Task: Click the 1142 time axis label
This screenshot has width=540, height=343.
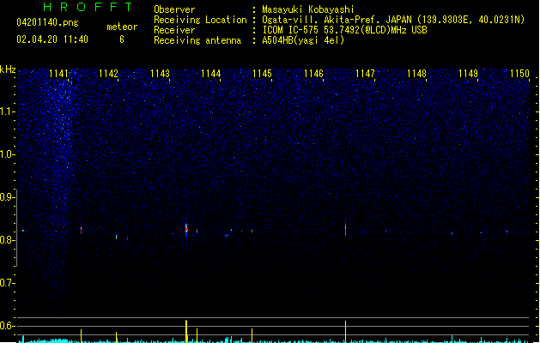Action: (108, 73)
